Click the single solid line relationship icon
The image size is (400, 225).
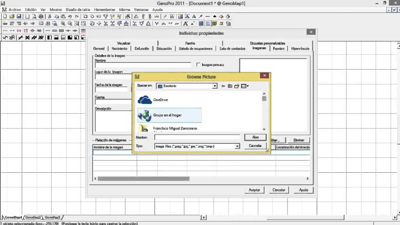pyautogui.click(x=47, y=30)
